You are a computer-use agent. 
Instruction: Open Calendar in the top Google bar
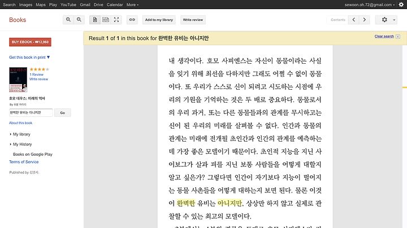coord(115,5)
